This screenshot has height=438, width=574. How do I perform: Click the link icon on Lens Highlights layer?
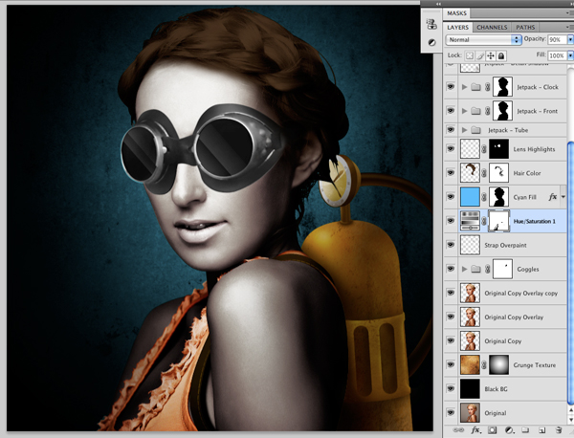(x=484, y=149)
